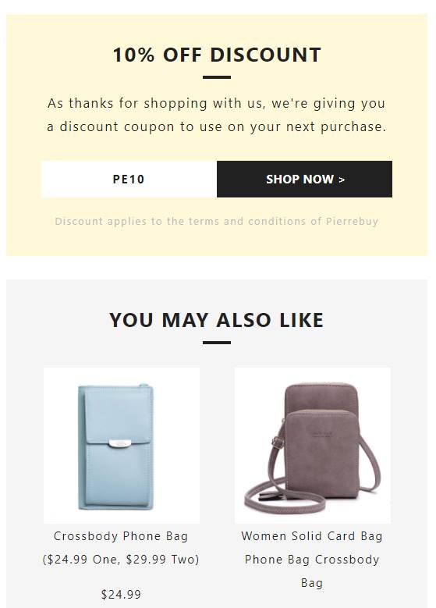Click the silver clasp on blue bag
The height and width of the screenshot is (608, 436).
[x=120, y=443]
